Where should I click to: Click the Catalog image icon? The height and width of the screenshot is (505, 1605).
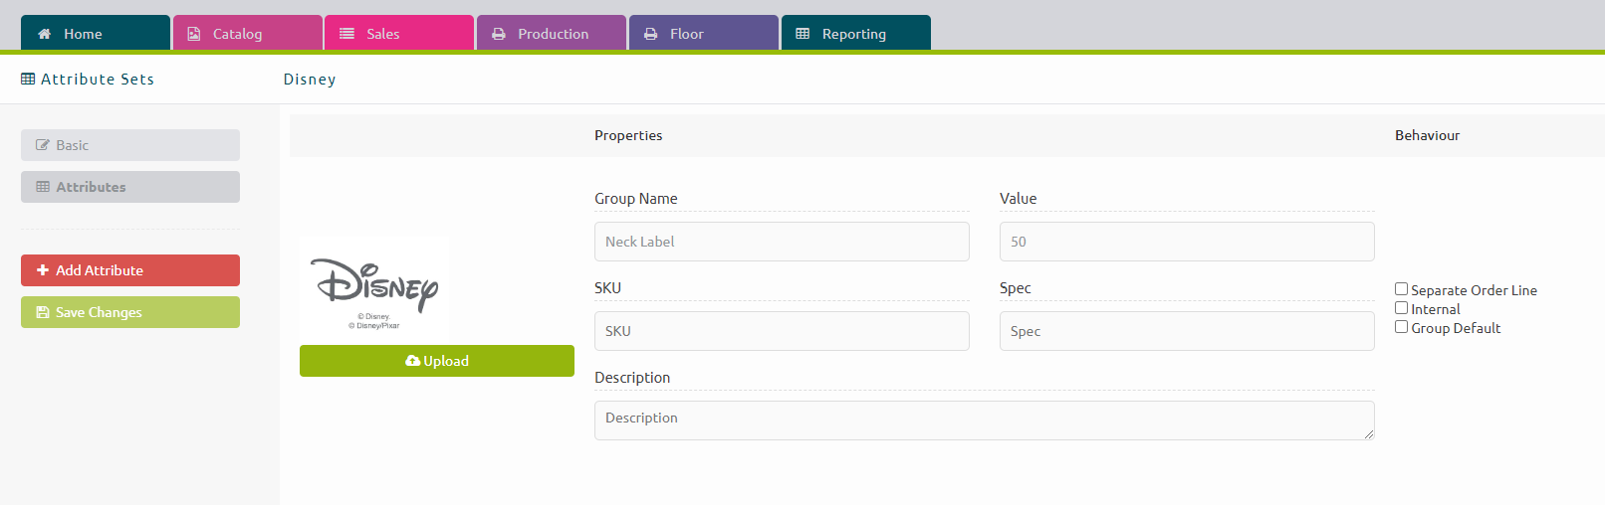(194, 34)
